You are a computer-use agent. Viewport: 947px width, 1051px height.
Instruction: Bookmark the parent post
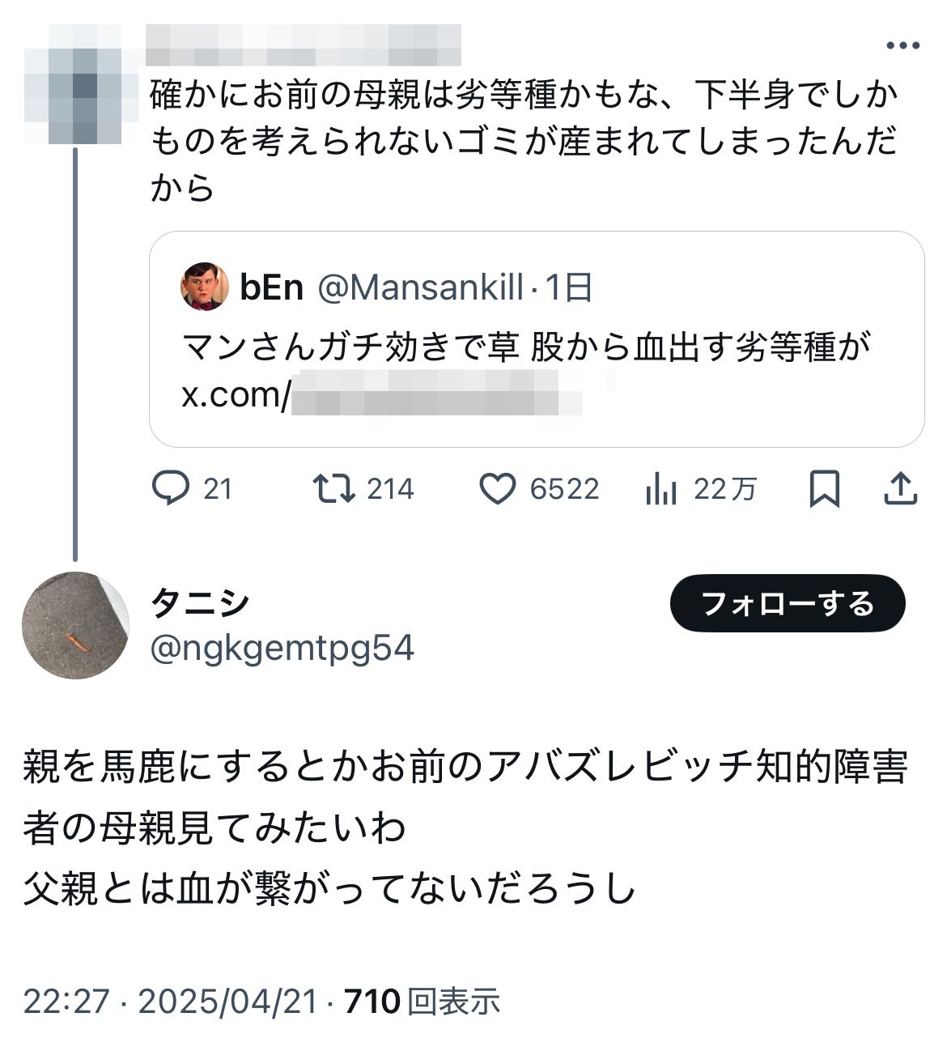click(824, 489)
